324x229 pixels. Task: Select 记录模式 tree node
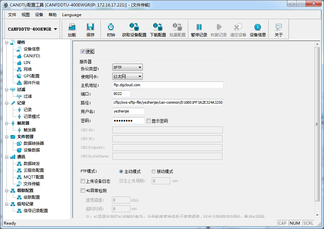click(32, 117)
